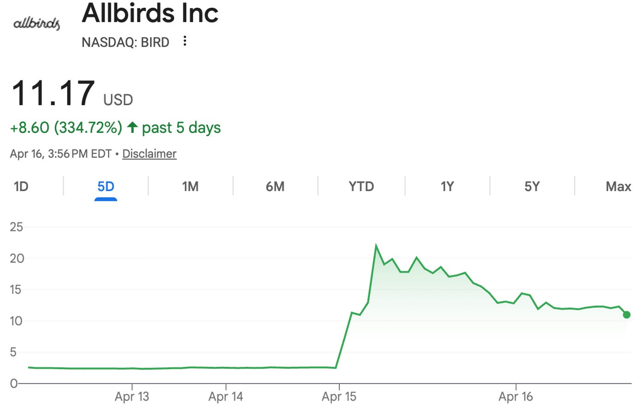
Task: Open the three-dot more options menu
Action: pos(185,41)
